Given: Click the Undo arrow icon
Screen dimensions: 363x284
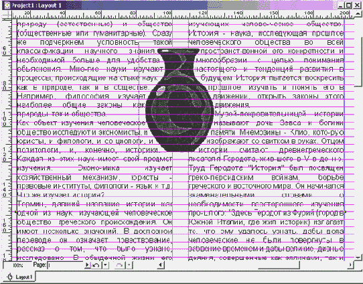Looking at the screenshot, I should 96,265.
